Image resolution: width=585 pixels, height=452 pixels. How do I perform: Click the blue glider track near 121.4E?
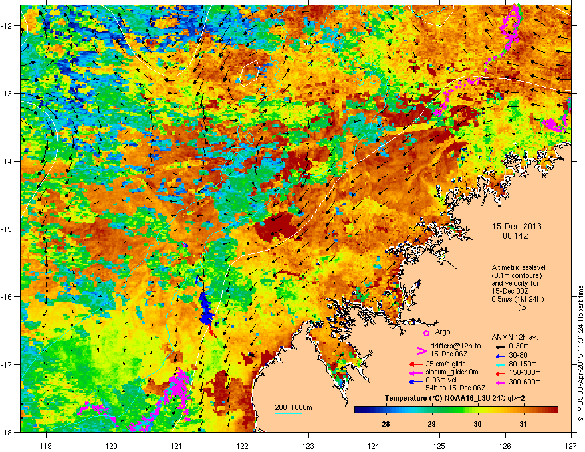pyautogui.click(x=205, y=310)
